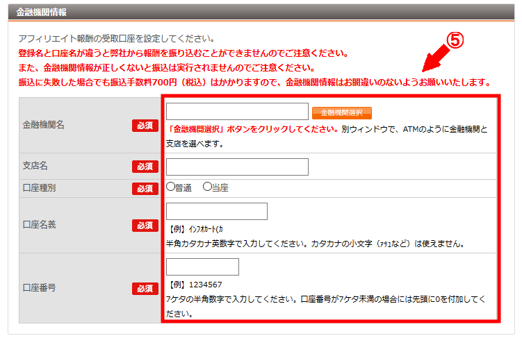Click the 口座種別 row label
The image size is (522, 338).
coord(39,188)
